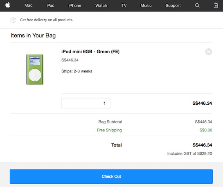The width and height of the screenshot is (223, 187).
Task: Click the free delivery box icon
Action: click(13, 20)
